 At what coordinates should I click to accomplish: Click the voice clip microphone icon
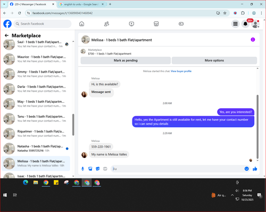82,169
